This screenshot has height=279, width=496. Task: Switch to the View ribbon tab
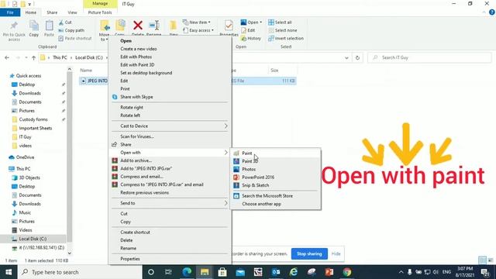72,12
